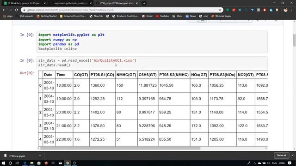Click the PT08.S2(NMHC) column header
The width and height of the screenshot is (296, 166).
pos(174,75)
